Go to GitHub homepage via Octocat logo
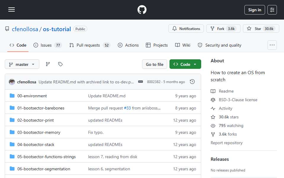The height and width of the screenshot is (178, 284). [142, 9]
